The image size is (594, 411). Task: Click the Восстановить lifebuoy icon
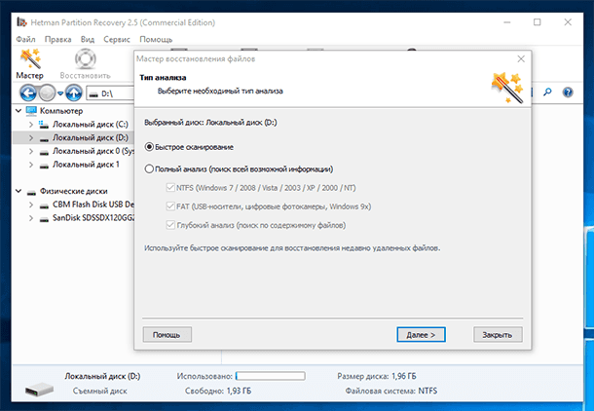(86, 59)
